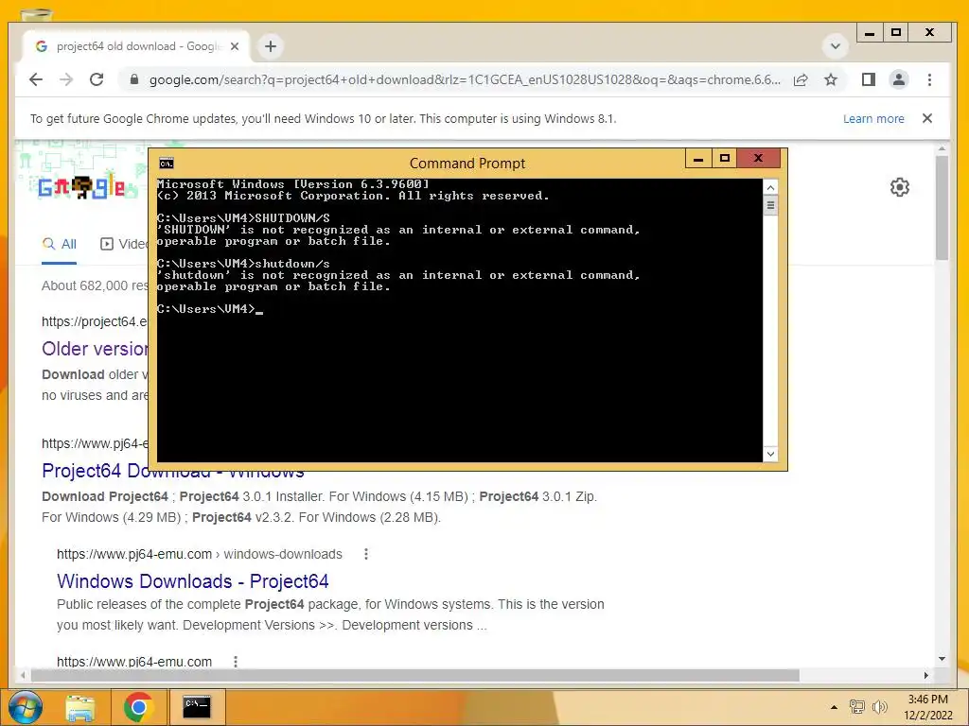Share this page icon in address bar
969x726 pixels.
point(801,79)
